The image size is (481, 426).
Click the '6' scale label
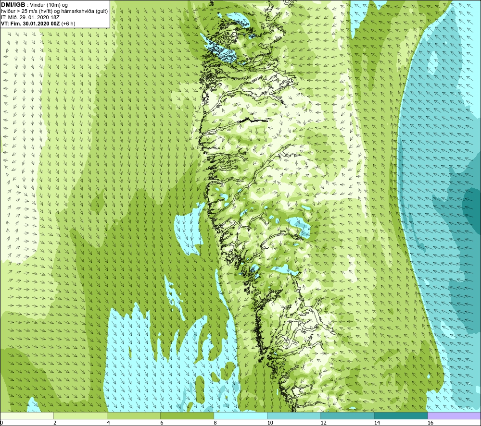[162, 423]
